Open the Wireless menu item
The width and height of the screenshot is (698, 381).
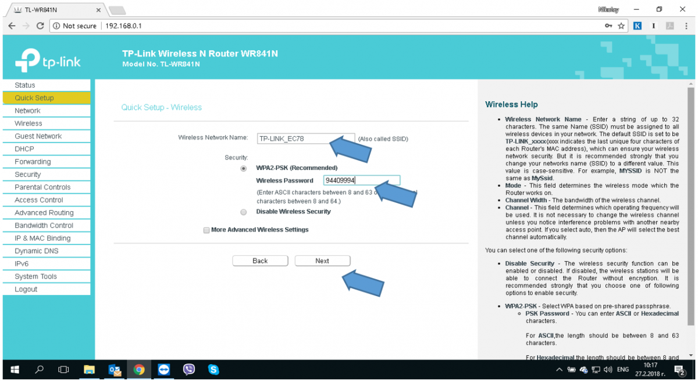[47, 123]
